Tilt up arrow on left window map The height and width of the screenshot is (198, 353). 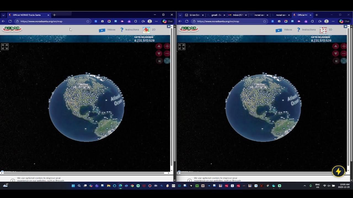pos(159,46)
